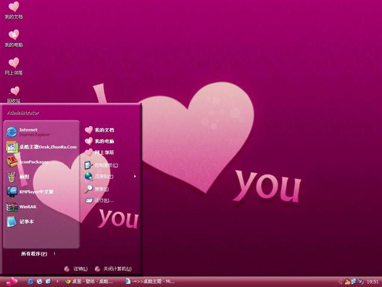
Task: Click the show desktop quick launch icon
Action: point(48,282)
